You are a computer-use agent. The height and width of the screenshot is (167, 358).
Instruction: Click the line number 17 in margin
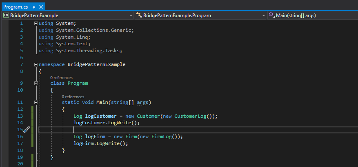point(20,143)
